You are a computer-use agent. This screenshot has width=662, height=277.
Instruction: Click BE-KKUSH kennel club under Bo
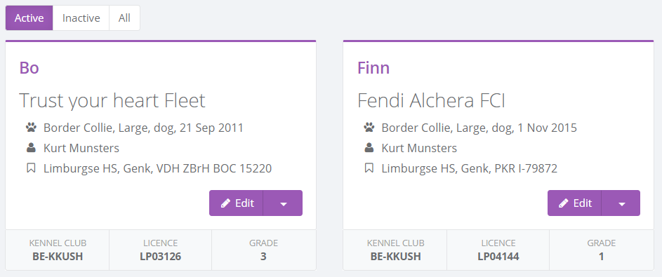pos(58,257)
